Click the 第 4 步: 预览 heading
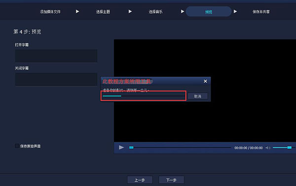This screenshot has width=296, height=186. pos(27,32)
